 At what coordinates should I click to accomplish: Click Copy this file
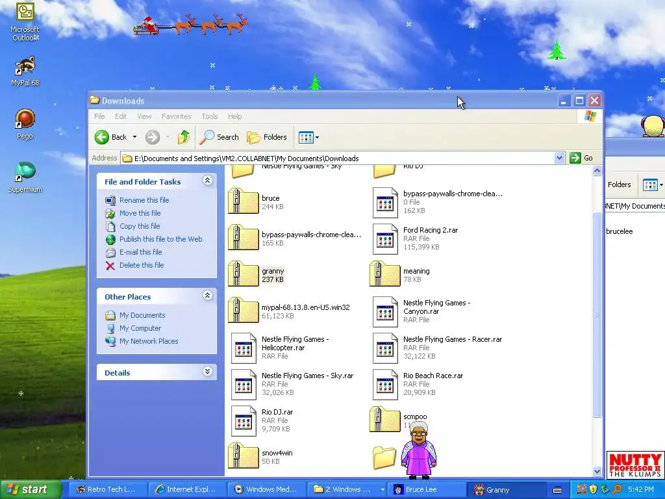click(140, 226)
